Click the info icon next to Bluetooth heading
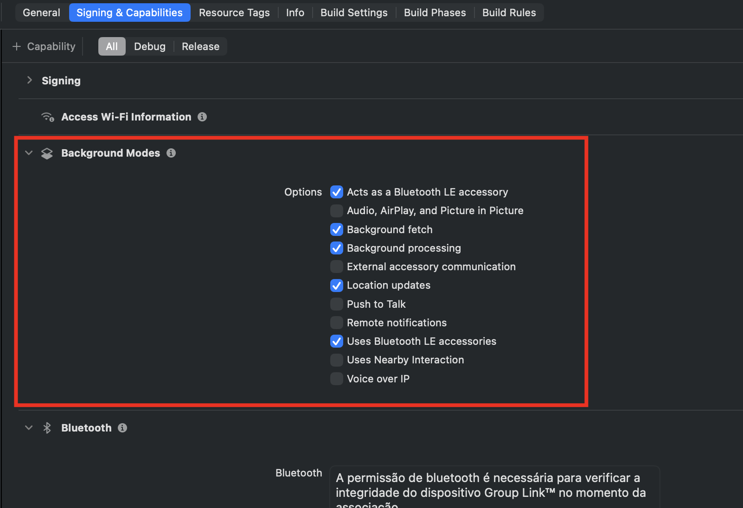743x508 pixels. (122, 428)
